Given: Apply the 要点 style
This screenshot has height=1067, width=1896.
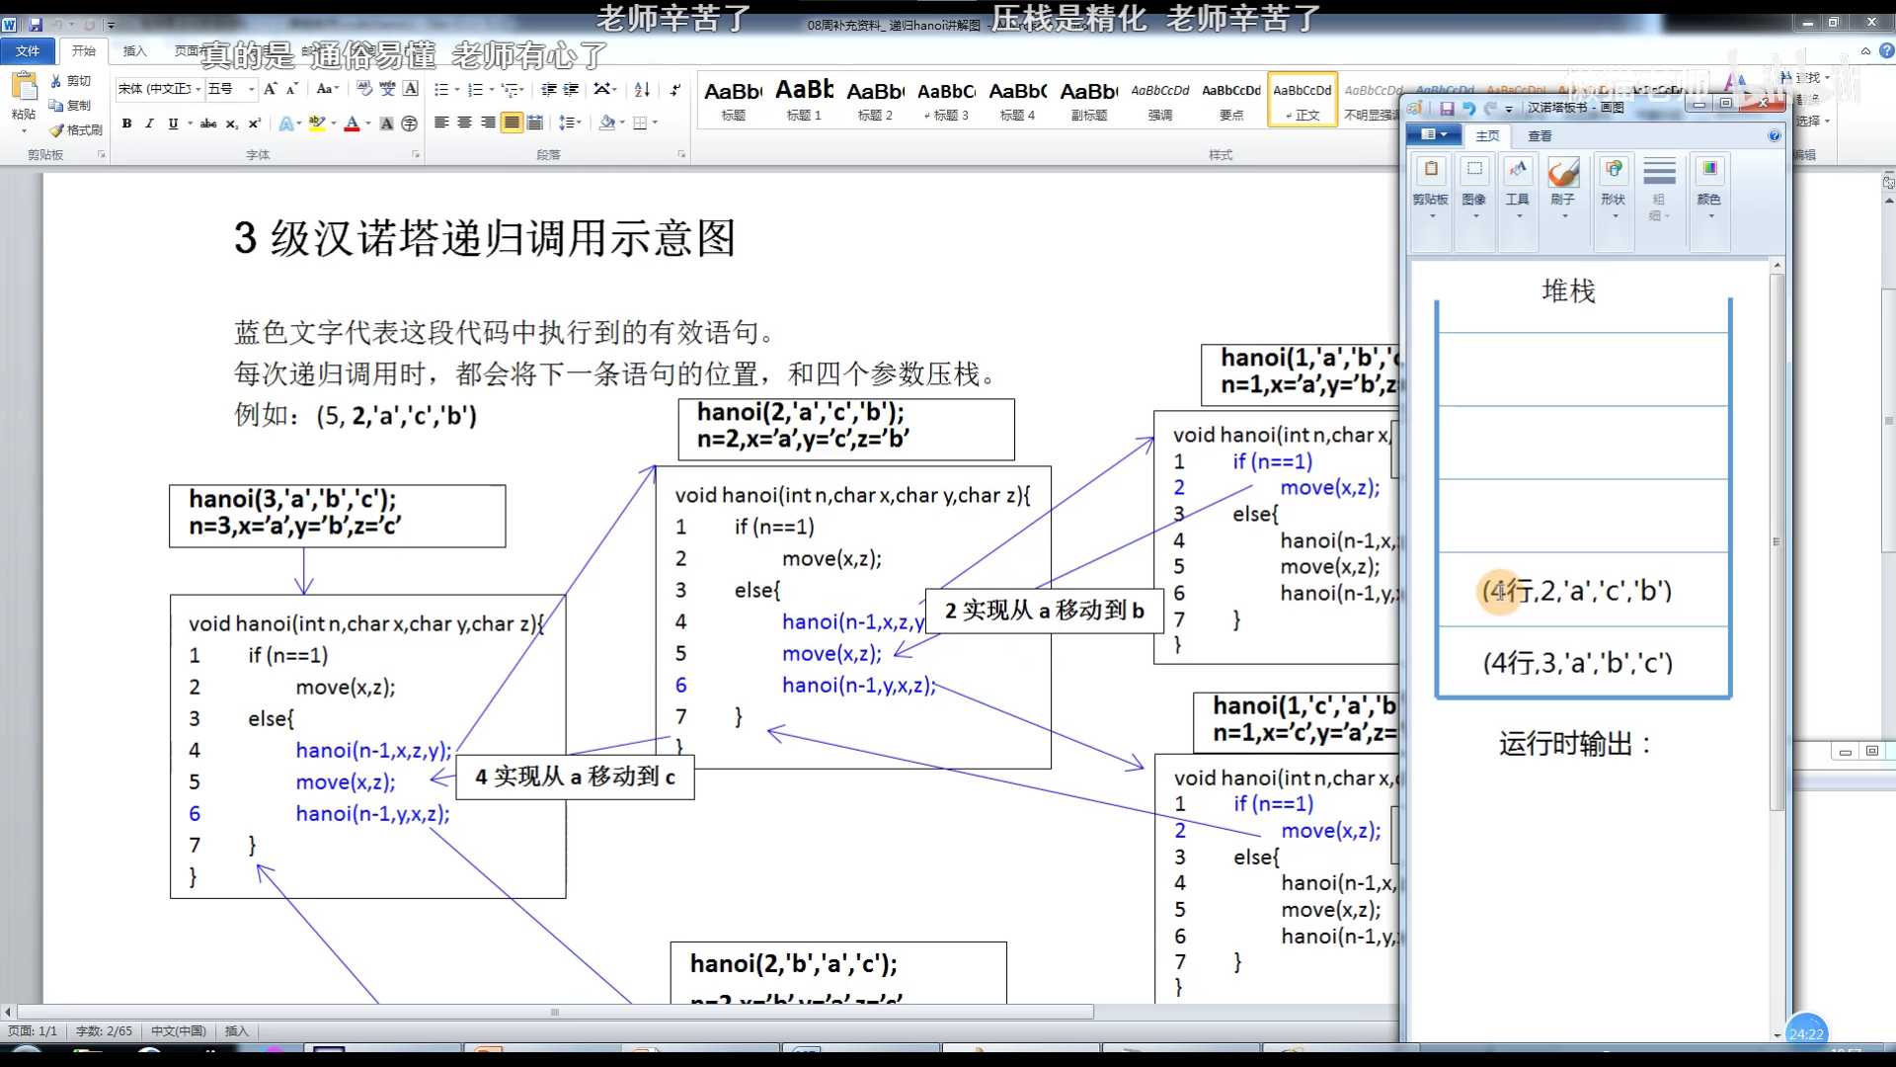Looking at the screenshot, I should [1231, 100].
